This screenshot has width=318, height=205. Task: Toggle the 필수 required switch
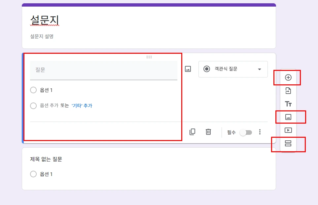[x=246, y=132]
